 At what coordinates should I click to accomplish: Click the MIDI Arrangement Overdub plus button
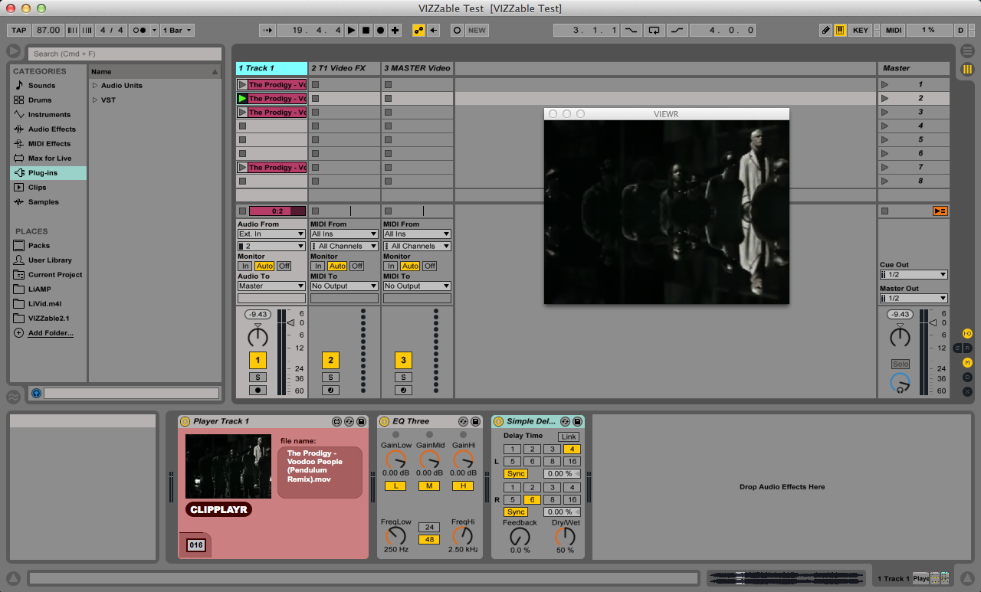pyautogui.click(x=395, y=31)
